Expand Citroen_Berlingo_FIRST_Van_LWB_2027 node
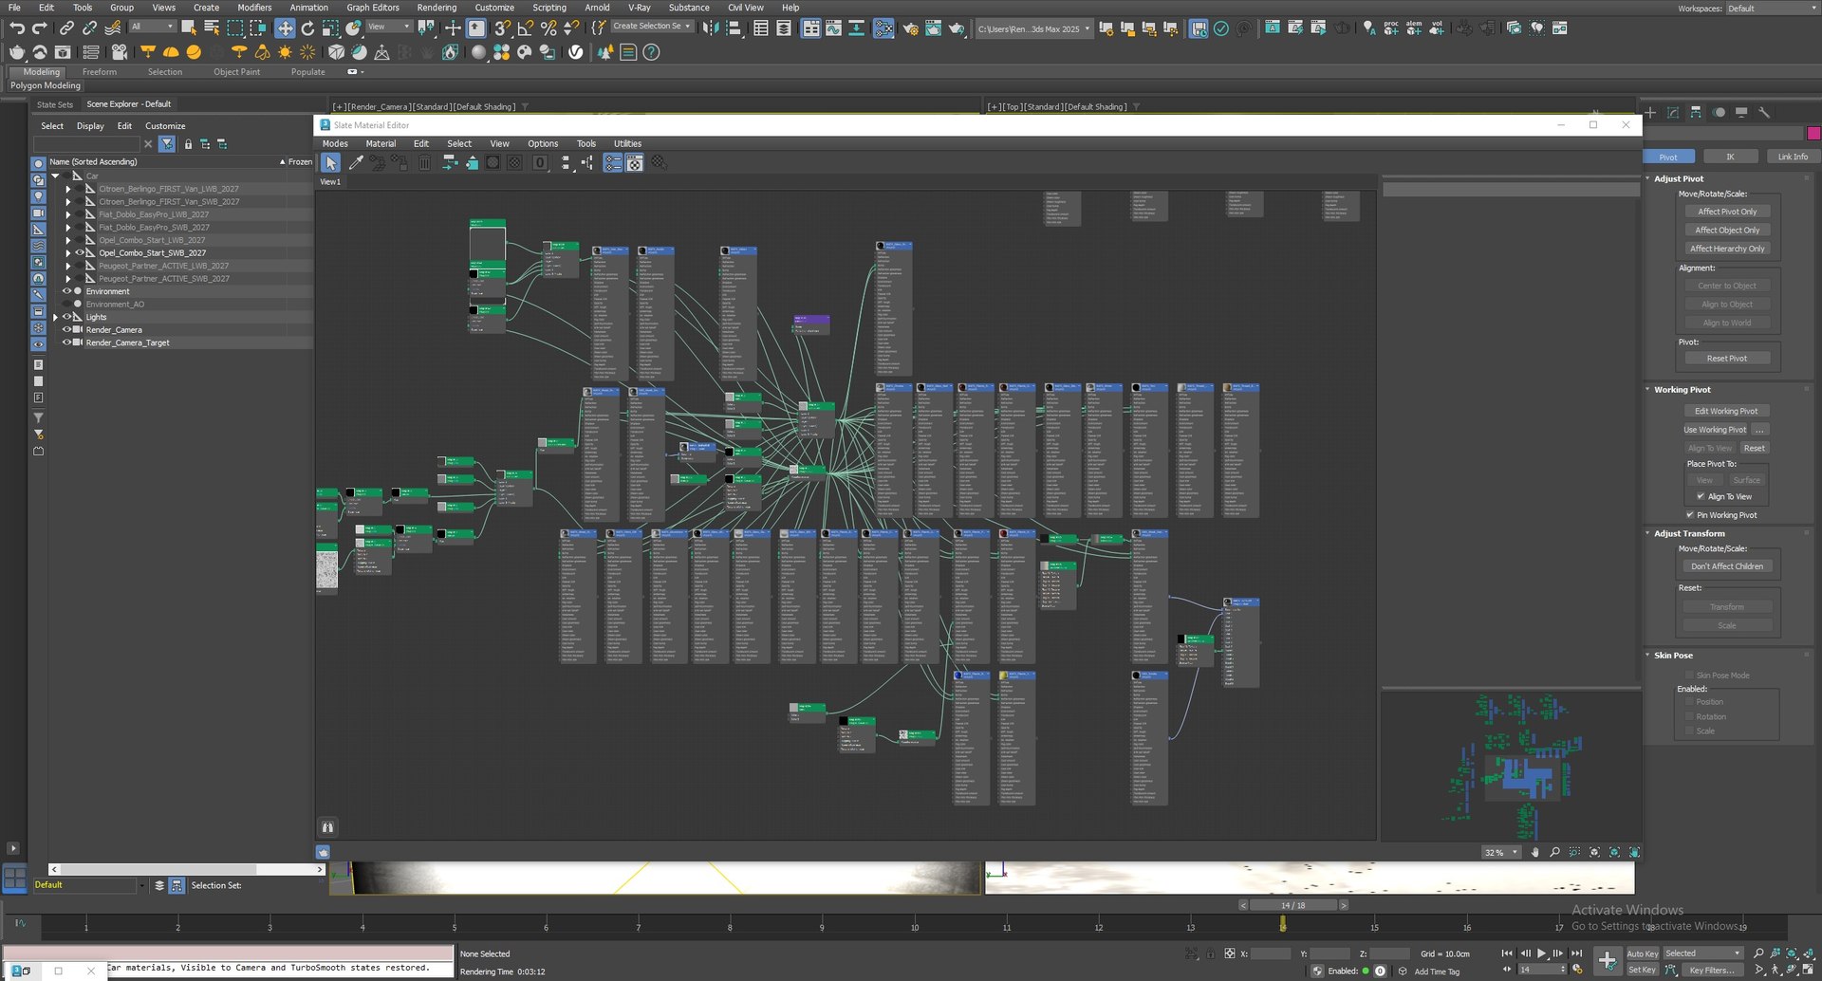Viewport: 1822px width, 981px height. pyautogui.click(x=67, y=189)
